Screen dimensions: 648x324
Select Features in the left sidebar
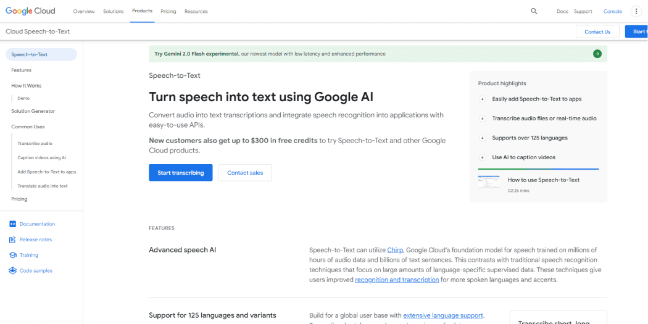pyautogui.click(x=22, y=70)
